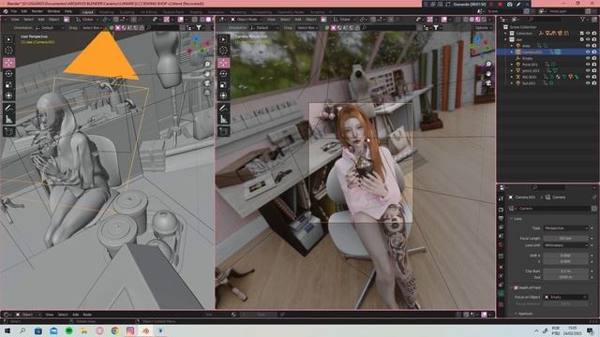Toggle the Depth of Field checkbox
This screenshot has height=337, width=600.
click(516, 287)
